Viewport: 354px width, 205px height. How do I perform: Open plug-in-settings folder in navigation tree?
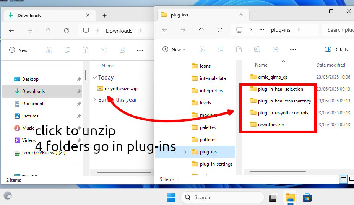(x=212, y=164)
